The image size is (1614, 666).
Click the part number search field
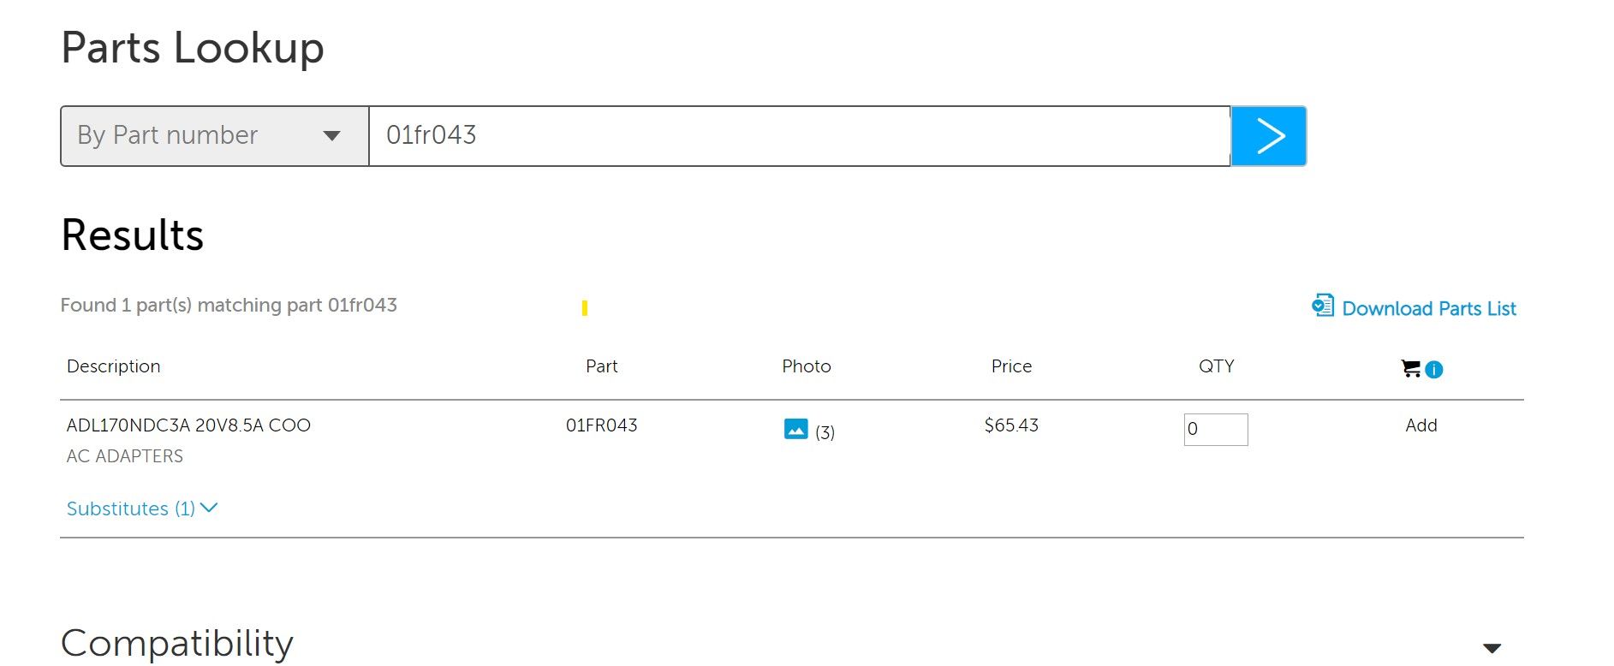[x=800, y=136]
